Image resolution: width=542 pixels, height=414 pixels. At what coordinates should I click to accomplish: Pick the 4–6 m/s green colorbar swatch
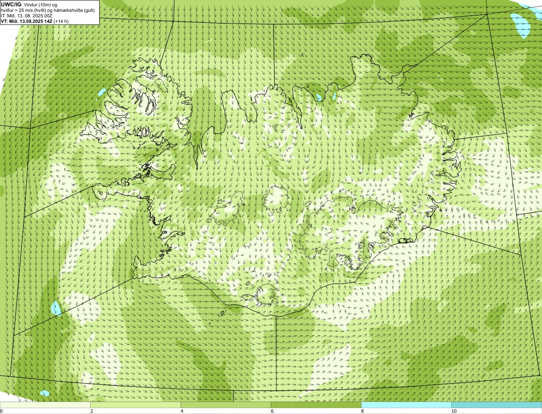point(226,405)
